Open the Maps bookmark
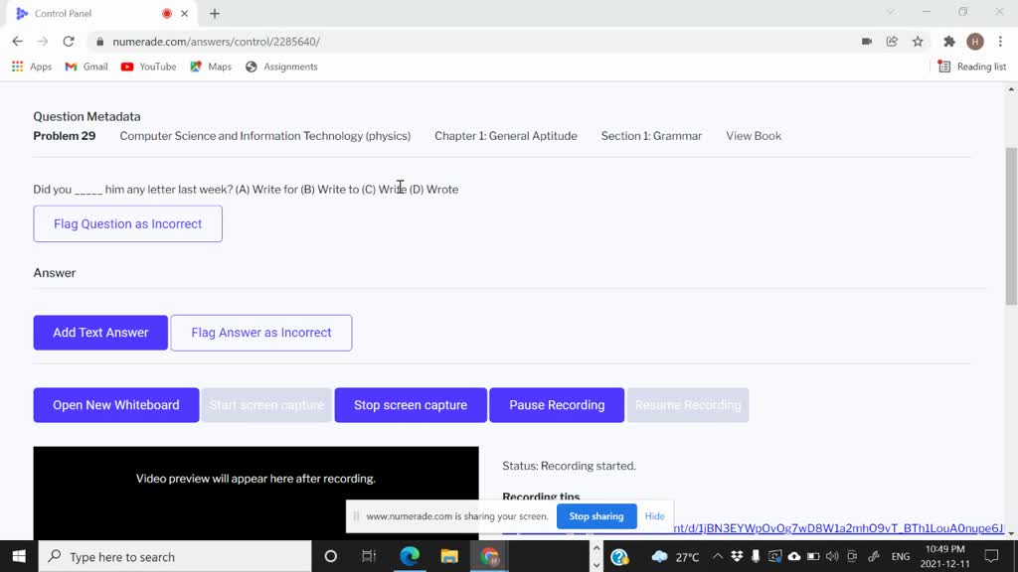 [x=211, y=67]
